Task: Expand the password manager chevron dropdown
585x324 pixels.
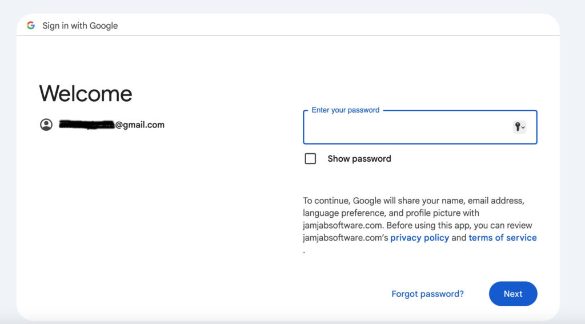Action: (523, 127)
